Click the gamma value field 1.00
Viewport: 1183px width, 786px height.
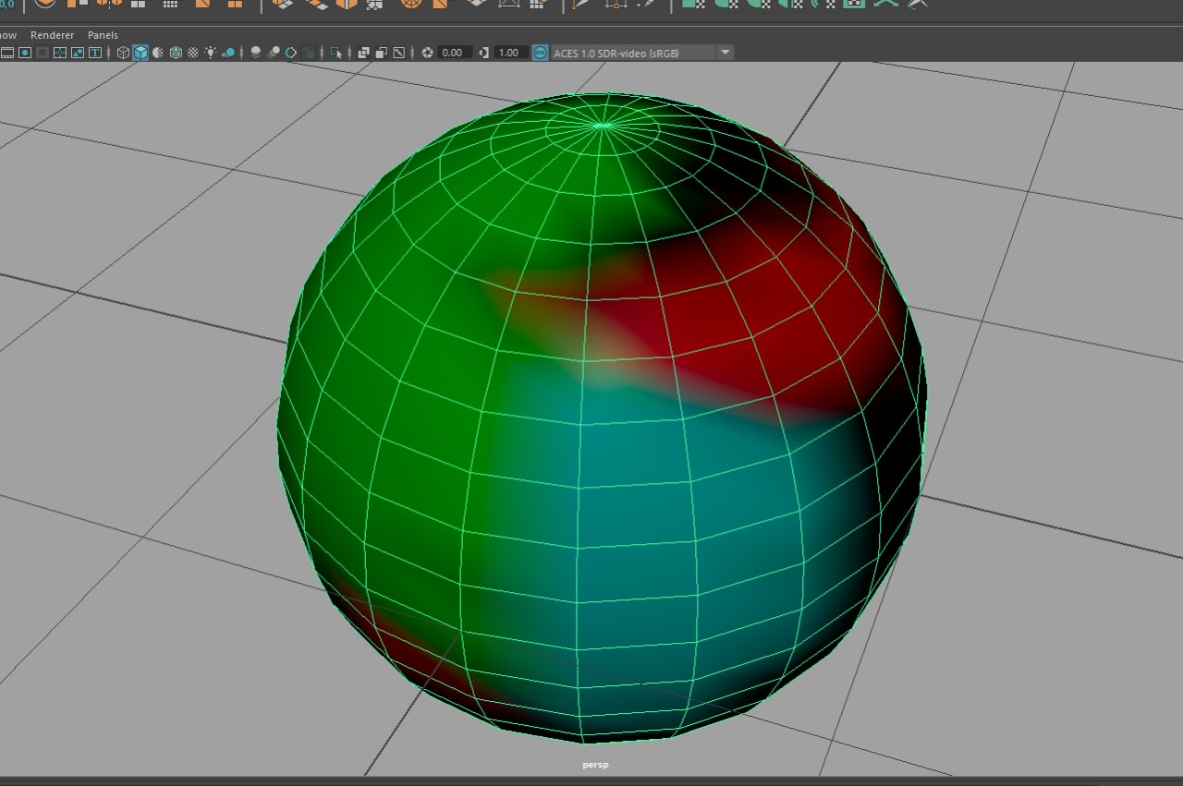coord(511,53)
